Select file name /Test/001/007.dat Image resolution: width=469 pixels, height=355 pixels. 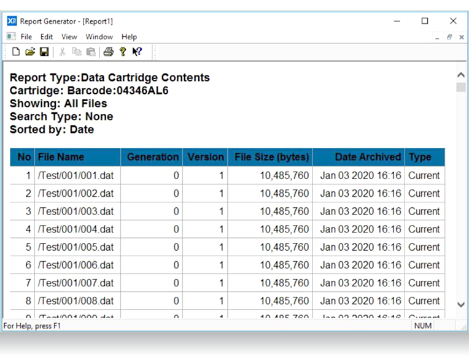[76, 283]
